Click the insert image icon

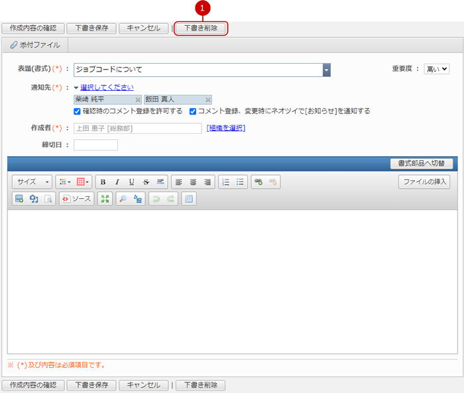pos(19,199)
